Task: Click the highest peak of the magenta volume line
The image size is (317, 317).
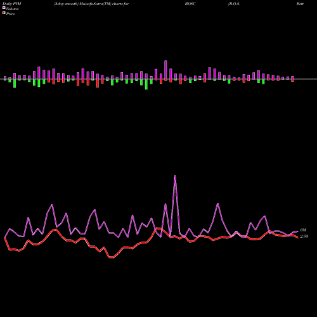Action: (175, 176)
